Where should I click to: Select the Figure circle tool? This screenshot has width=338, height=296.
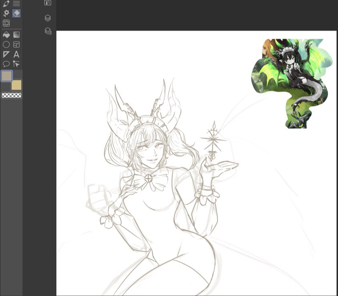click(6, 44)
